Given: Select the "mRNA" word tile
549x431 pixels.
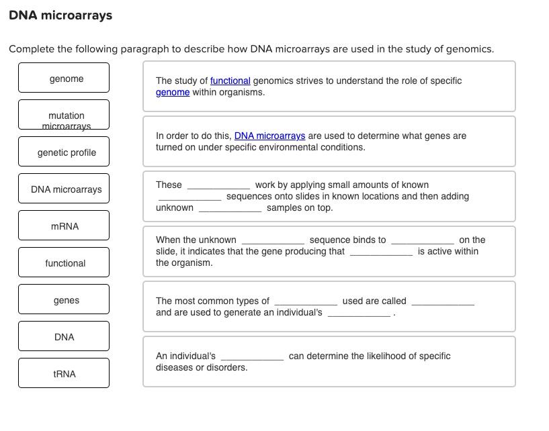Looking at the screenshot, I should click(64, 226).
